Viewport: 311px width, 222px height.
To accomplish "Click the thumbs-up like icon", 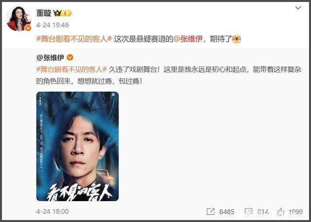I will coord(280,212).
